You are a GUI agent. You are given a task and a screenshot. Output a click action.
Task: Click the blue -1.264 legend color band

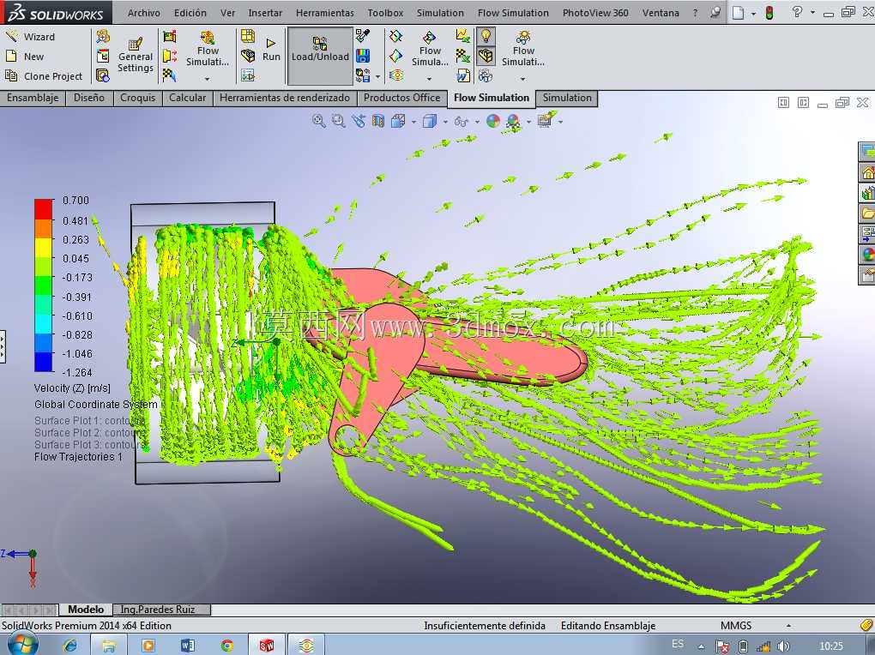[43, 362]
